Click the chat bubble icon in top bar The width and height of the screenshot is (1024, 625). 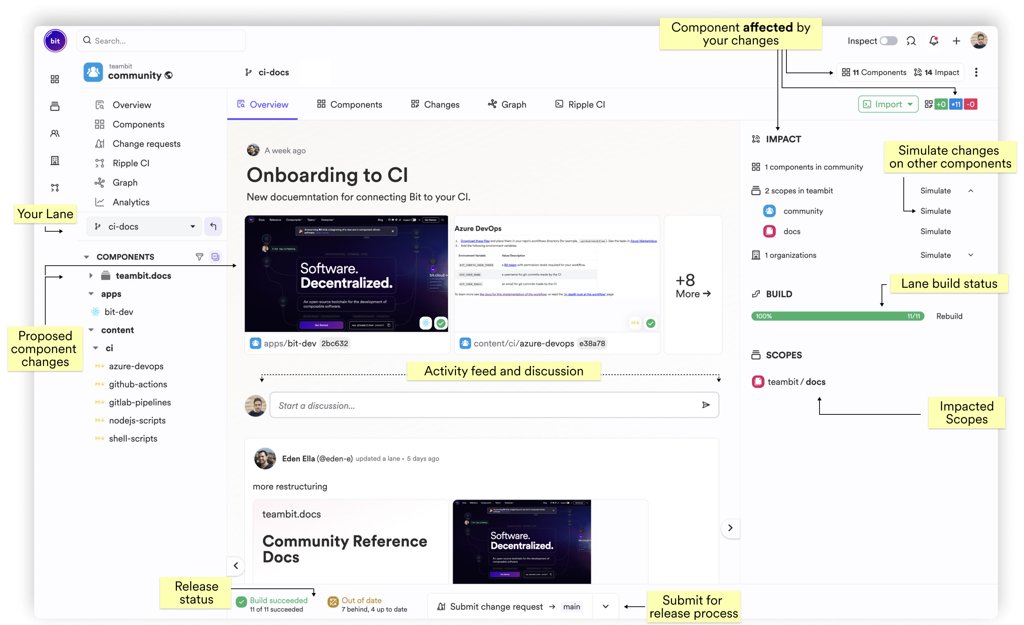tap(911, 41)
